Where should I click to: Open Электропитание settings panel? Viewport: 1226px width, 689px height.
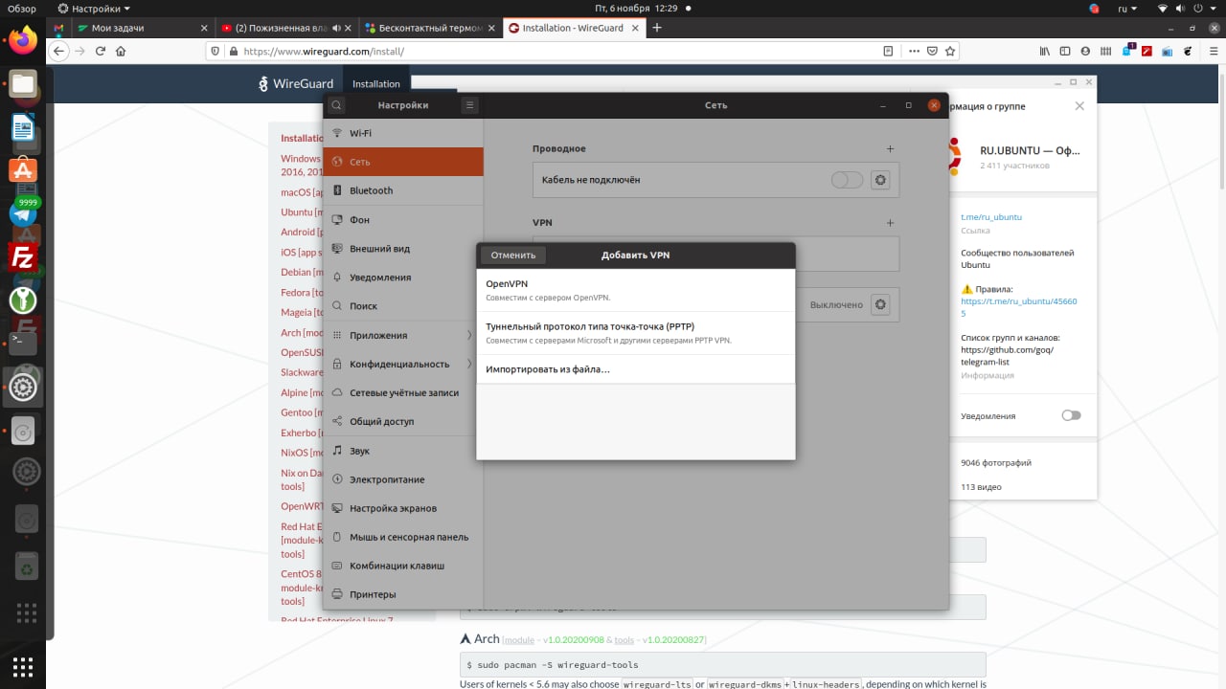403,478
